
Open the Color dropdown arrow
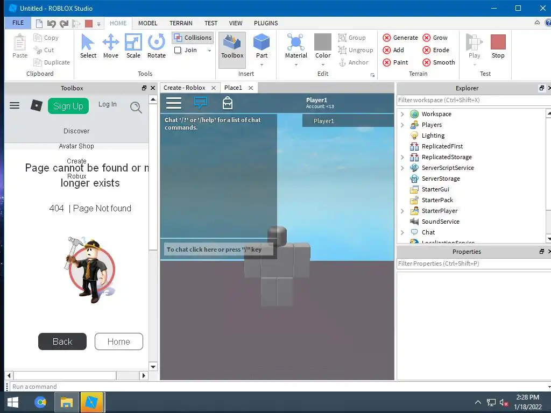pyautogui.click(x=323, y=65)
